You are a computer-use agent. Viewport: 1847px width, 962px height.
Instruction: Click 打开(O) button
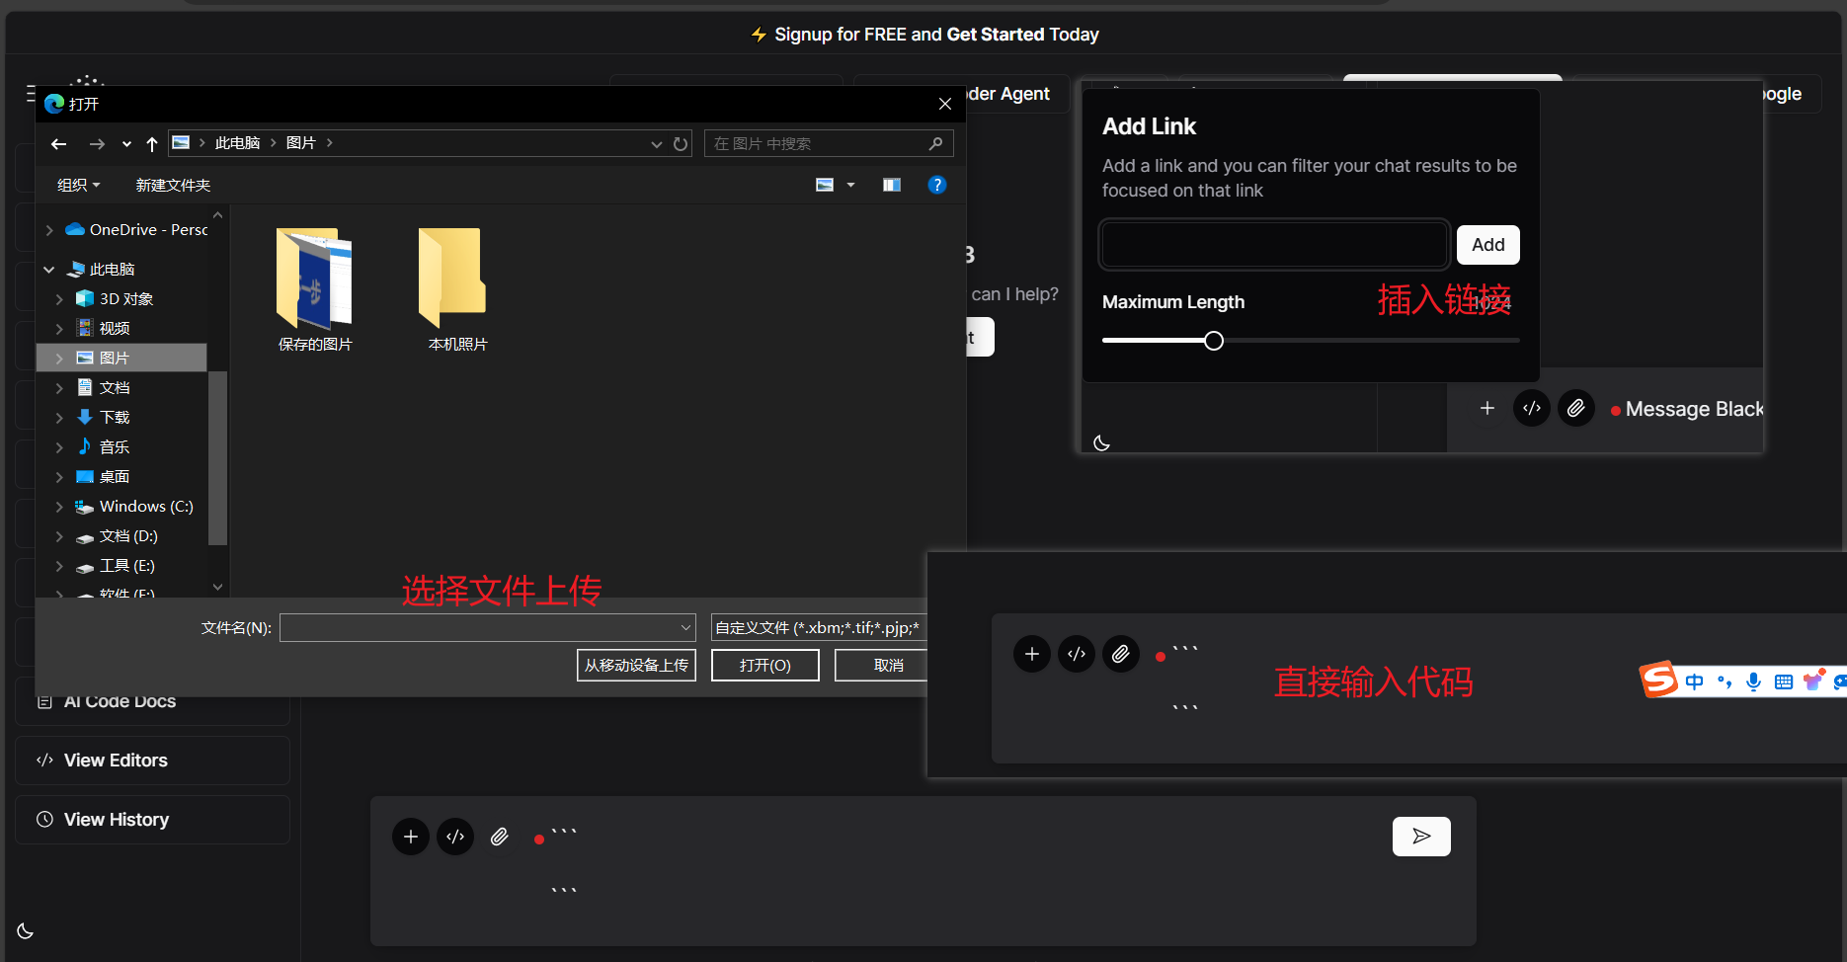[x=765, y=665]
